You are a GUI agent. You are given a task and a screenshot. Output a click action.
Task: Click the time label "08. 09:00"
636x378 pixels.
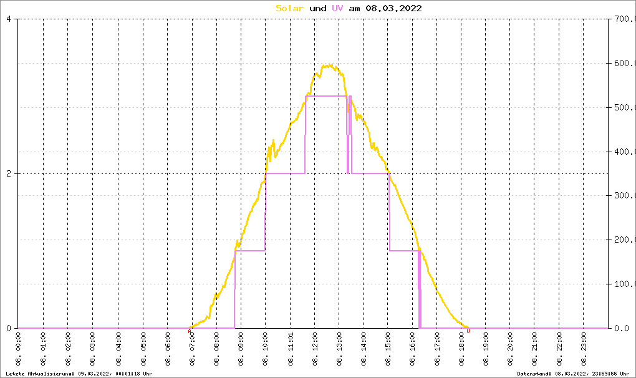241,349
